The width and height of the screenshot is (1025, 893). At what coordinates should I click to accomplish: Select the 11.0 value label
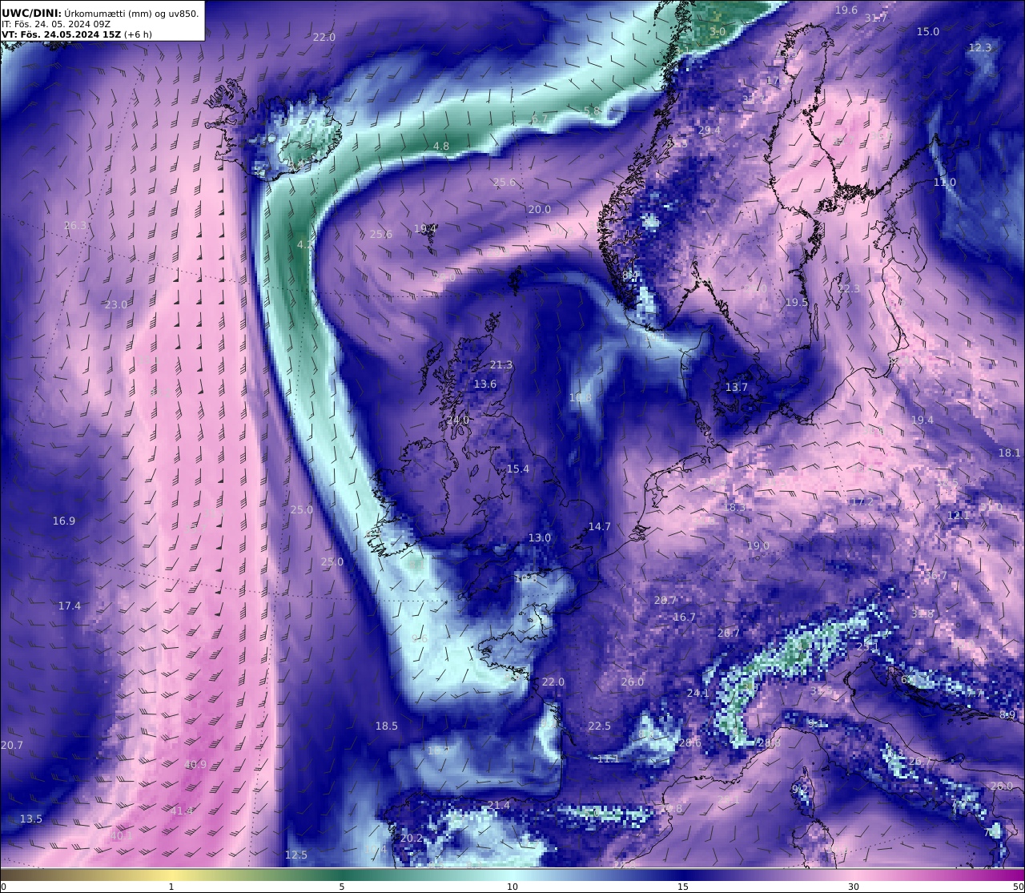click(945, 182)
